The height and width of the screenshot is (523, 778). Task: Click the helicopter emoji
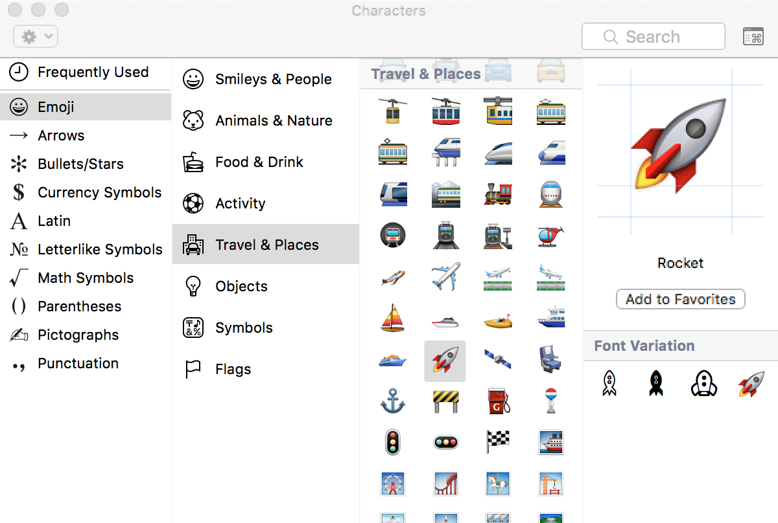click(550, 235)
